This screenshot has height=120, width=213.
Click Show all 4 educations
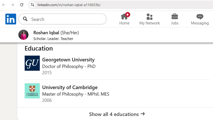117,114
